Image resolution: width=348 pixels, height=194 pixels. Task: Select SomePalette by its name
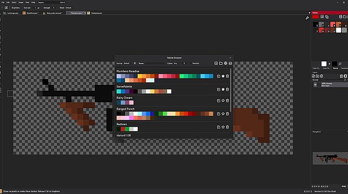click(x=125, y=86)
